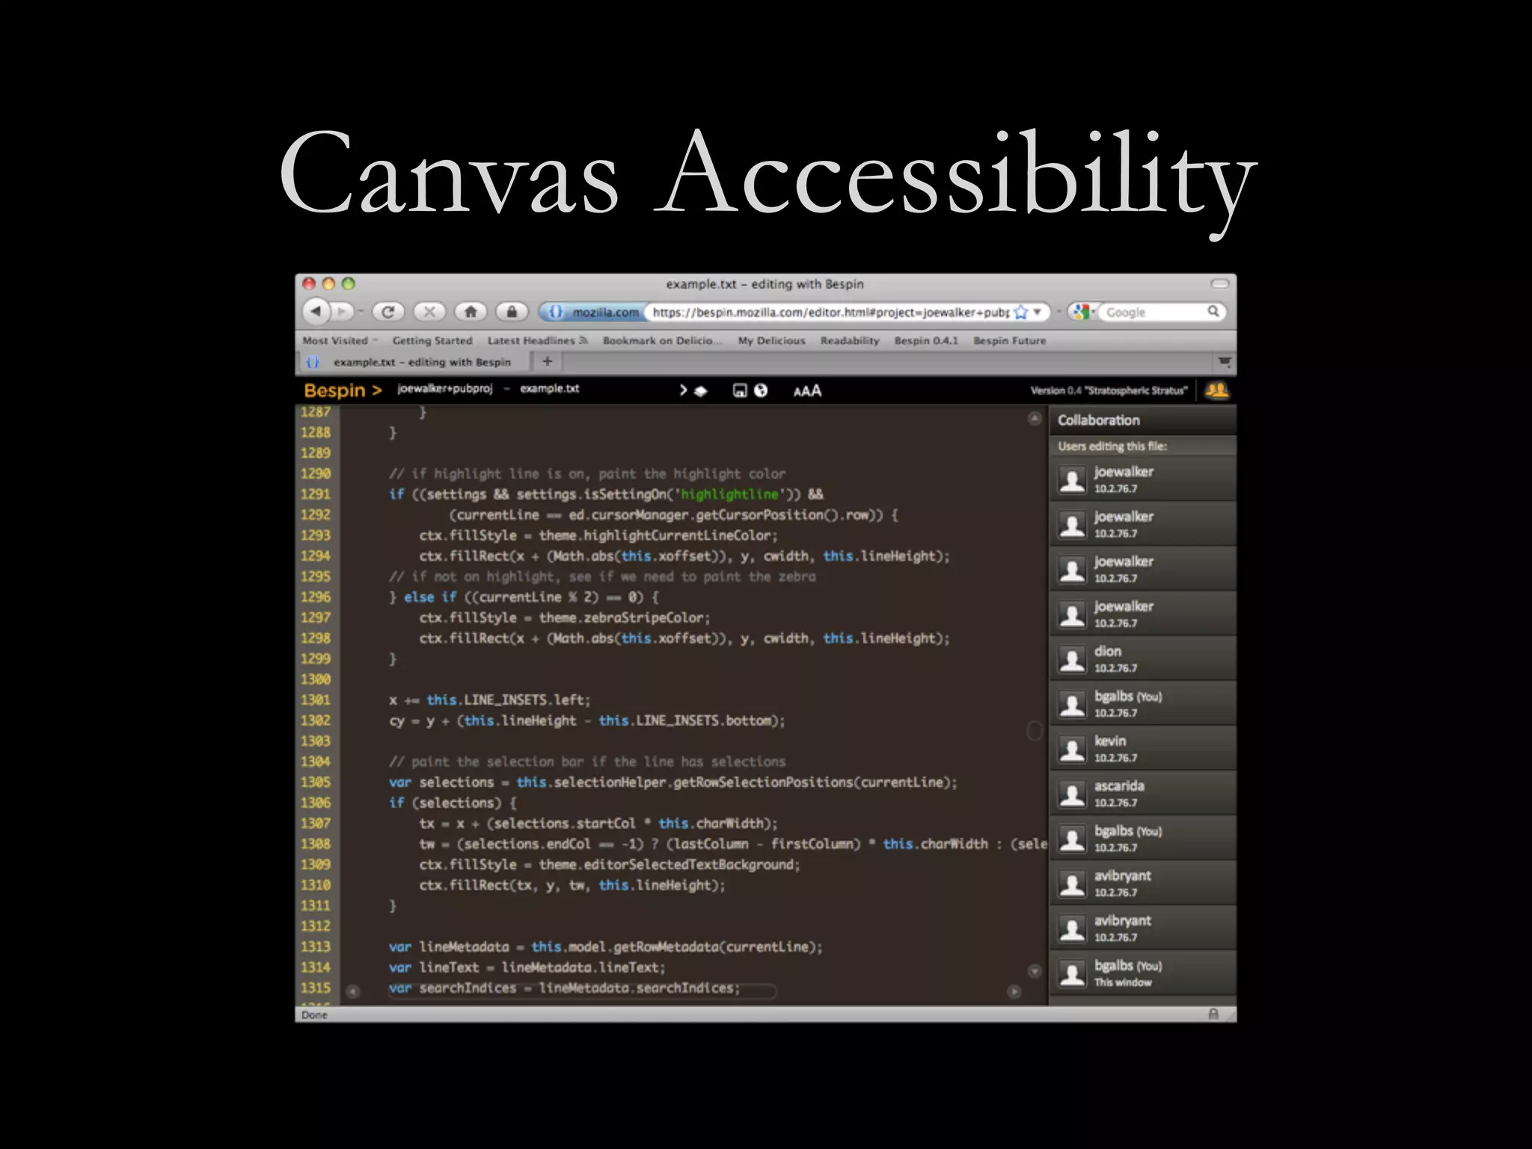Open the Bespin command line chevron icon
Screen dimensions: 1532x1149
[683, 390]
